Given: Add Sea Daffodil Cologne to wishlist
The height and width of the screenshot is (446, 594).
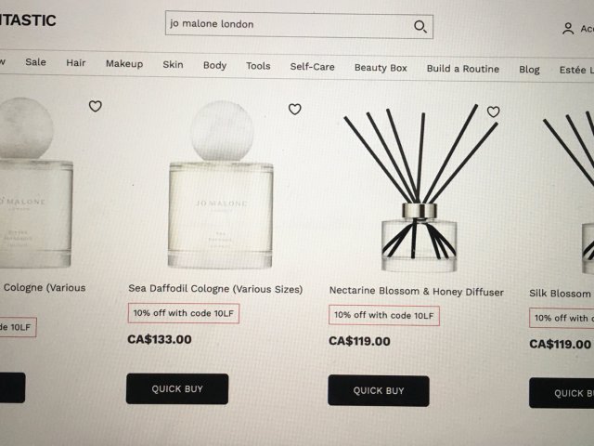Looking at the screenshot, I should pos(295,110).
